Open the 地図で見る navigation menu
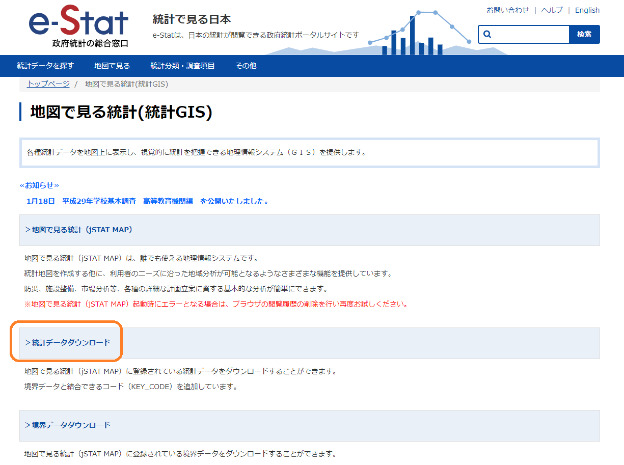Screen dimensions: 624x465 tap(112, 66)
